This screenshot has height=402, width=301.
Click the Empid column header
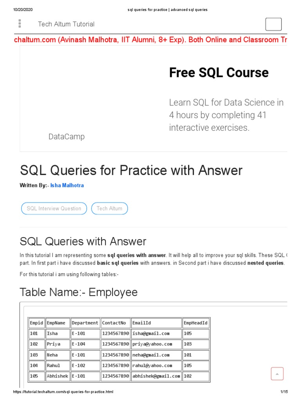click(x=36, y=323)
